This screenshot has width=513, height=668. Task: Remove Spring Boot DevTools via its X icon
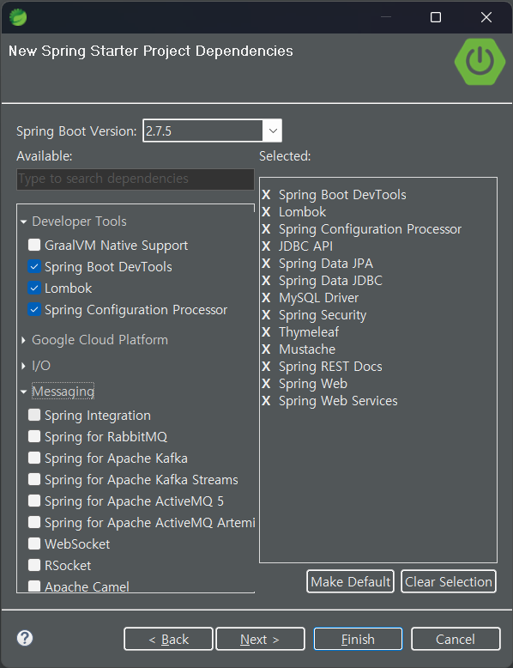[x=266, y=195]
